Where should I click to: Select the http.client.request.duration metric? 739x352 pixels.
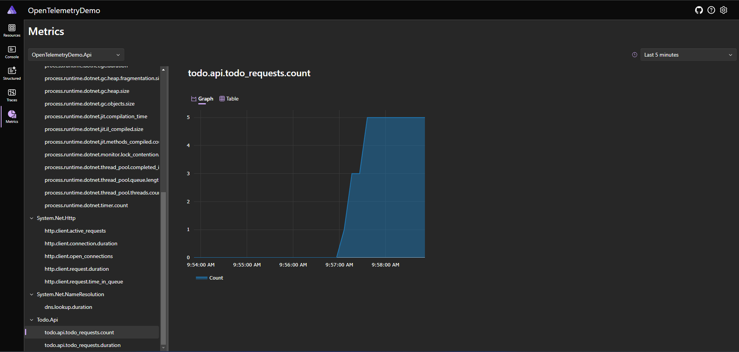click(77, 269)
